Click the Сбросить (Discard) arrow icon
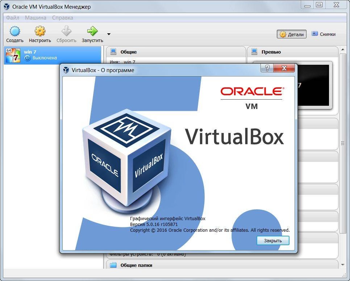This screenshot has width=350, height=281. click(x=66, y=31)
